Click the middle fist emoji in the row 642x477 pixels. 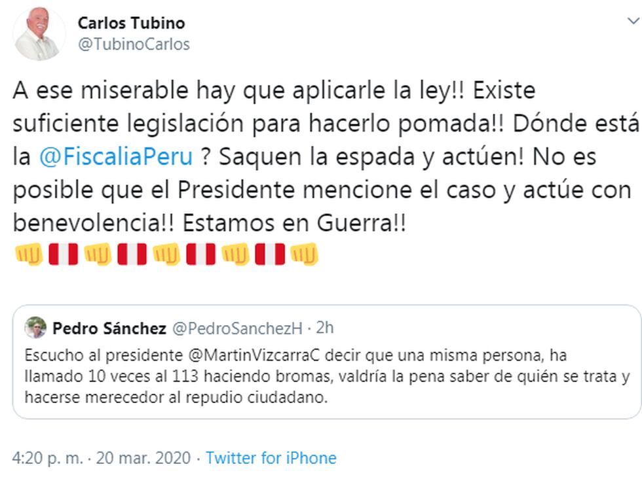pos(166,254)
